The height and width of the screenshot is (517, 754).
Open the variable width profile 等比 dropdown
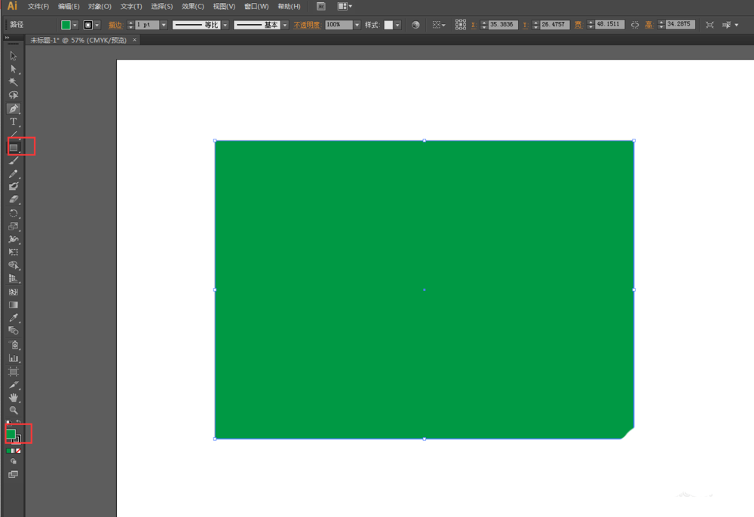[225, 25]
